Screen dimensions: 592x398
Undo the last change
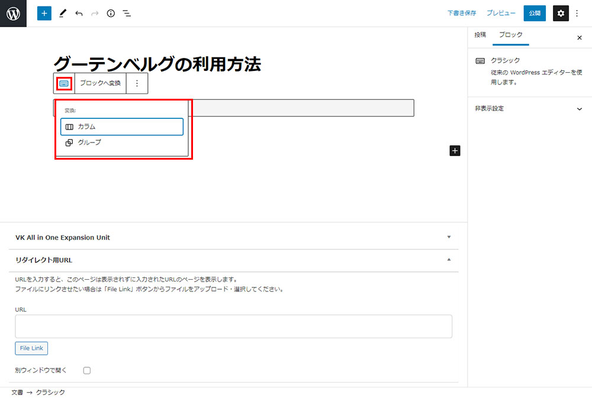pyautogui.click(x=79, y=13)
